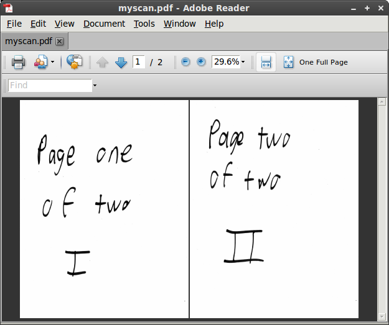This screenshot has width=389, height=325.
Task: Click the zoom in plus icon
Action: 201,62
